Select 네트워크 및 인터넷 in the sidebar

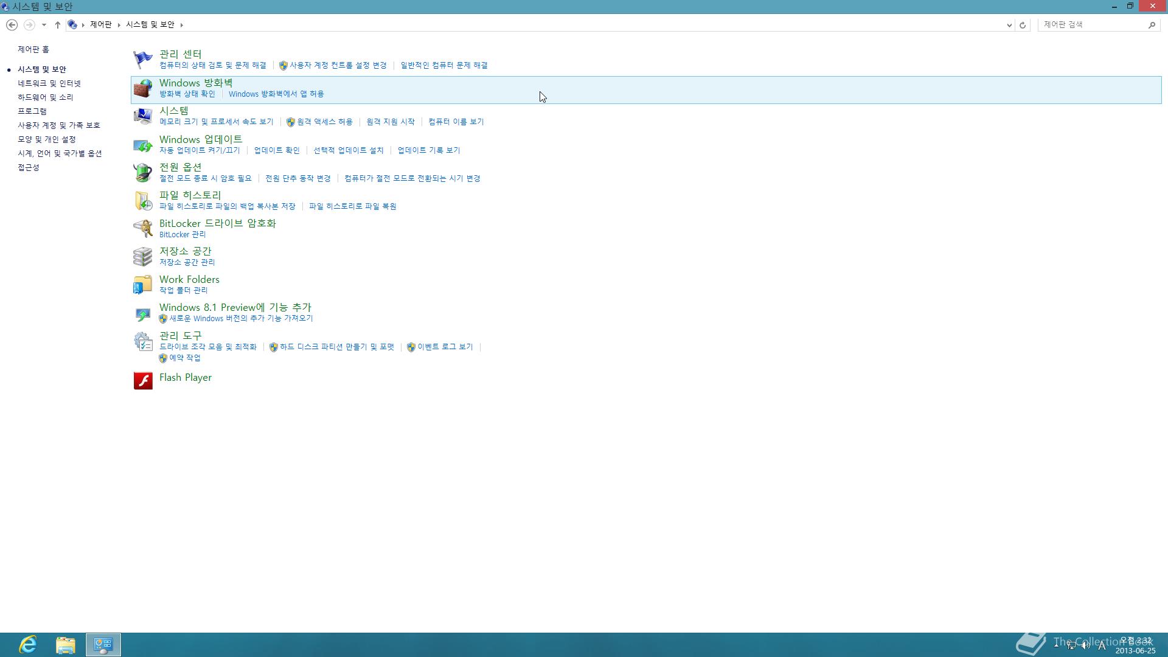tap(49, 83)
